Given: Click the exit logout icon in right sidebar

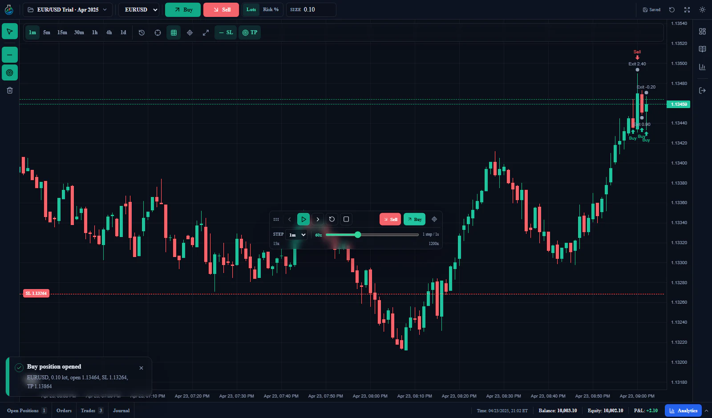Looking at the screenshot, I should [702, 90].
